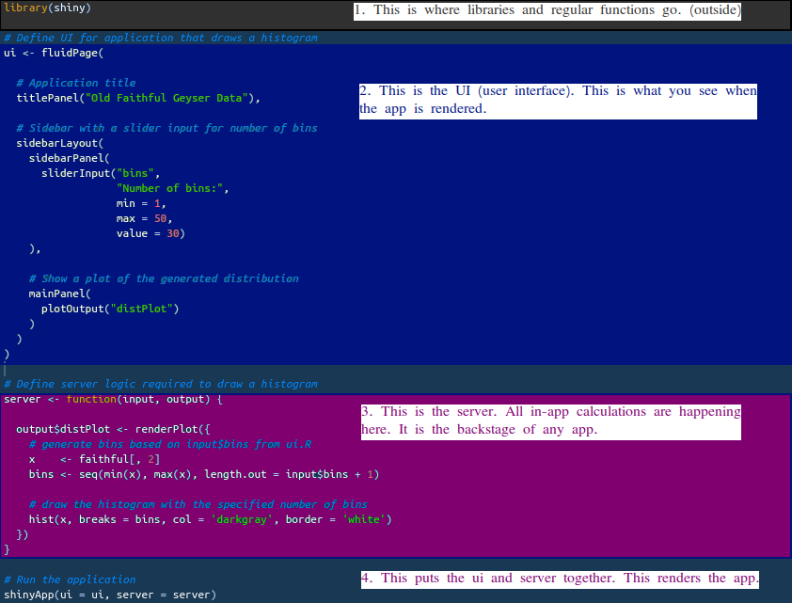Click annotation 4 about rendering the app

[x=560, y=579]
